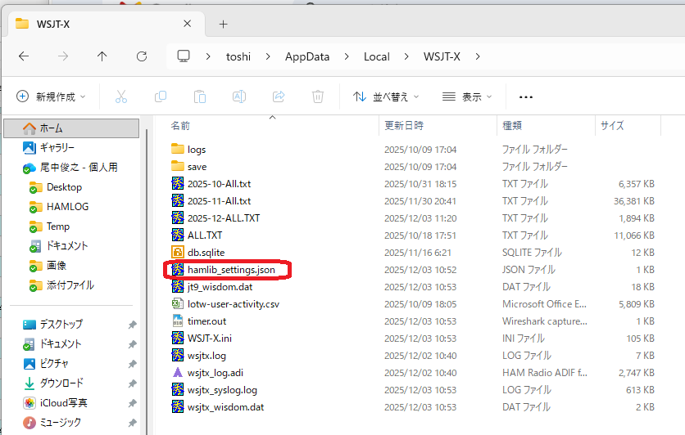
Task: Navigate to AppData in address bar
Action: tap(307, 56)
